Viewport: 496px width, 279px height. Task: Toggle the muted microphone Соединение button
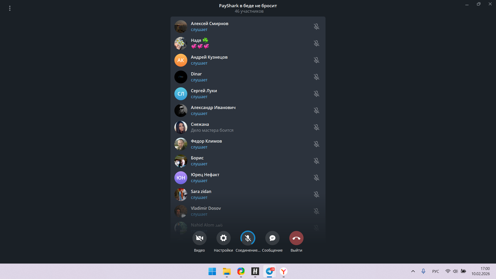(x=248, y=238)
